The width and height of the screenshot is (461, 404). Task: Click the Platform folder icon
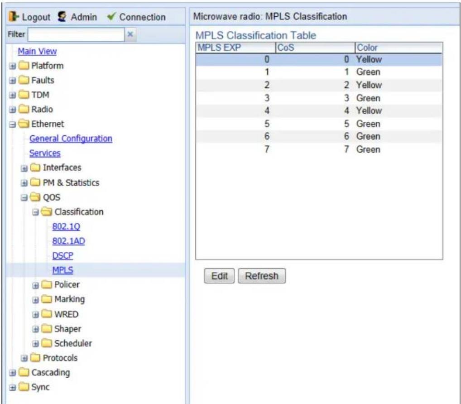tap(24, 65)
